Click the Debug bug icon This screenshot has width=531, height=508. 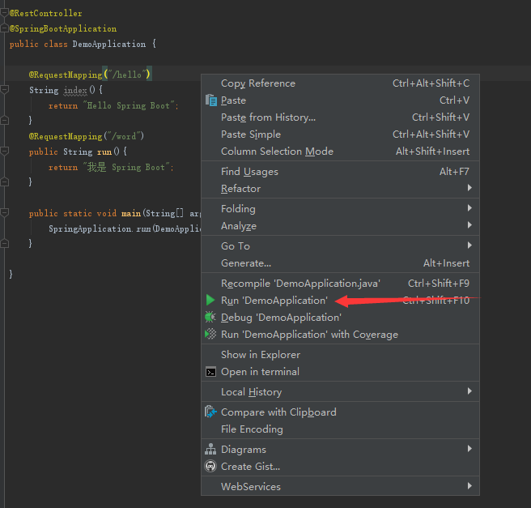[x=211, y=318]
